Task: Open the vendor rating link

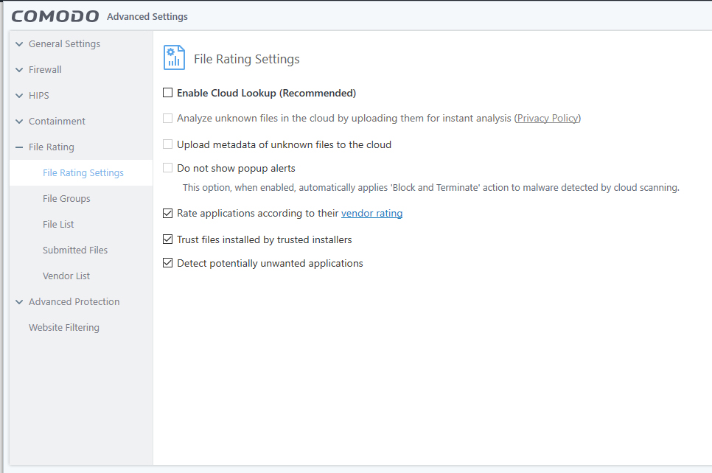Action: [x=371, y=214]
